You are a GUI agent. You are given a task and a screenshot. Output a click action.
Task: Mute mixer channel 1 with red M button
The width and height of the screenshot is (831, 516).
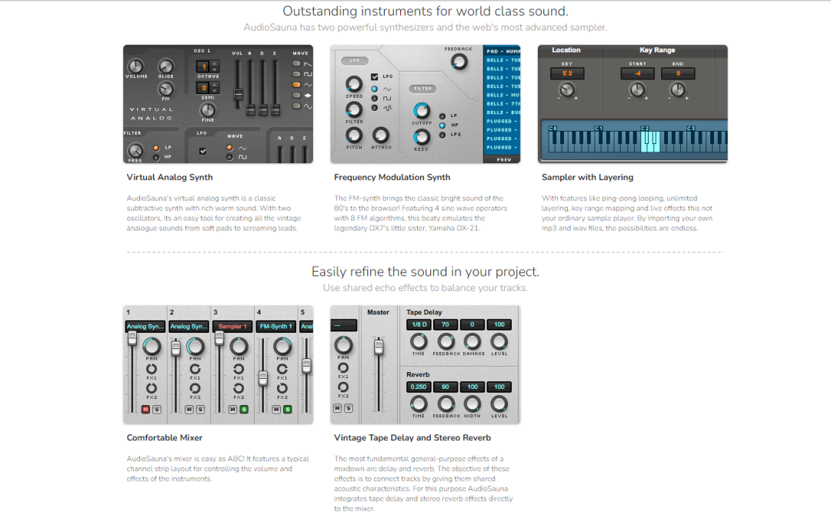pyautogui.click(x=145, y=409)
